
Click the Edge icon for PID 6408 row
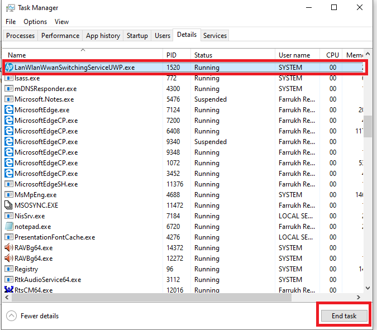pos(9,131)
